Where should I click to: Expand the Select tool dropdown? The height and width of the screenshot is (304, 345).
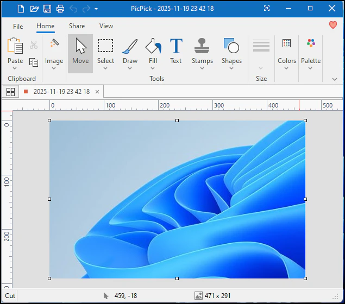tap(105, 68)
